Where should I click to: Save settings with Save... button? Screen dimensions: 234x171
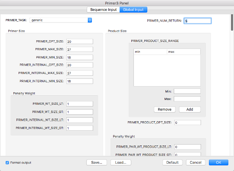pos(97,162)
